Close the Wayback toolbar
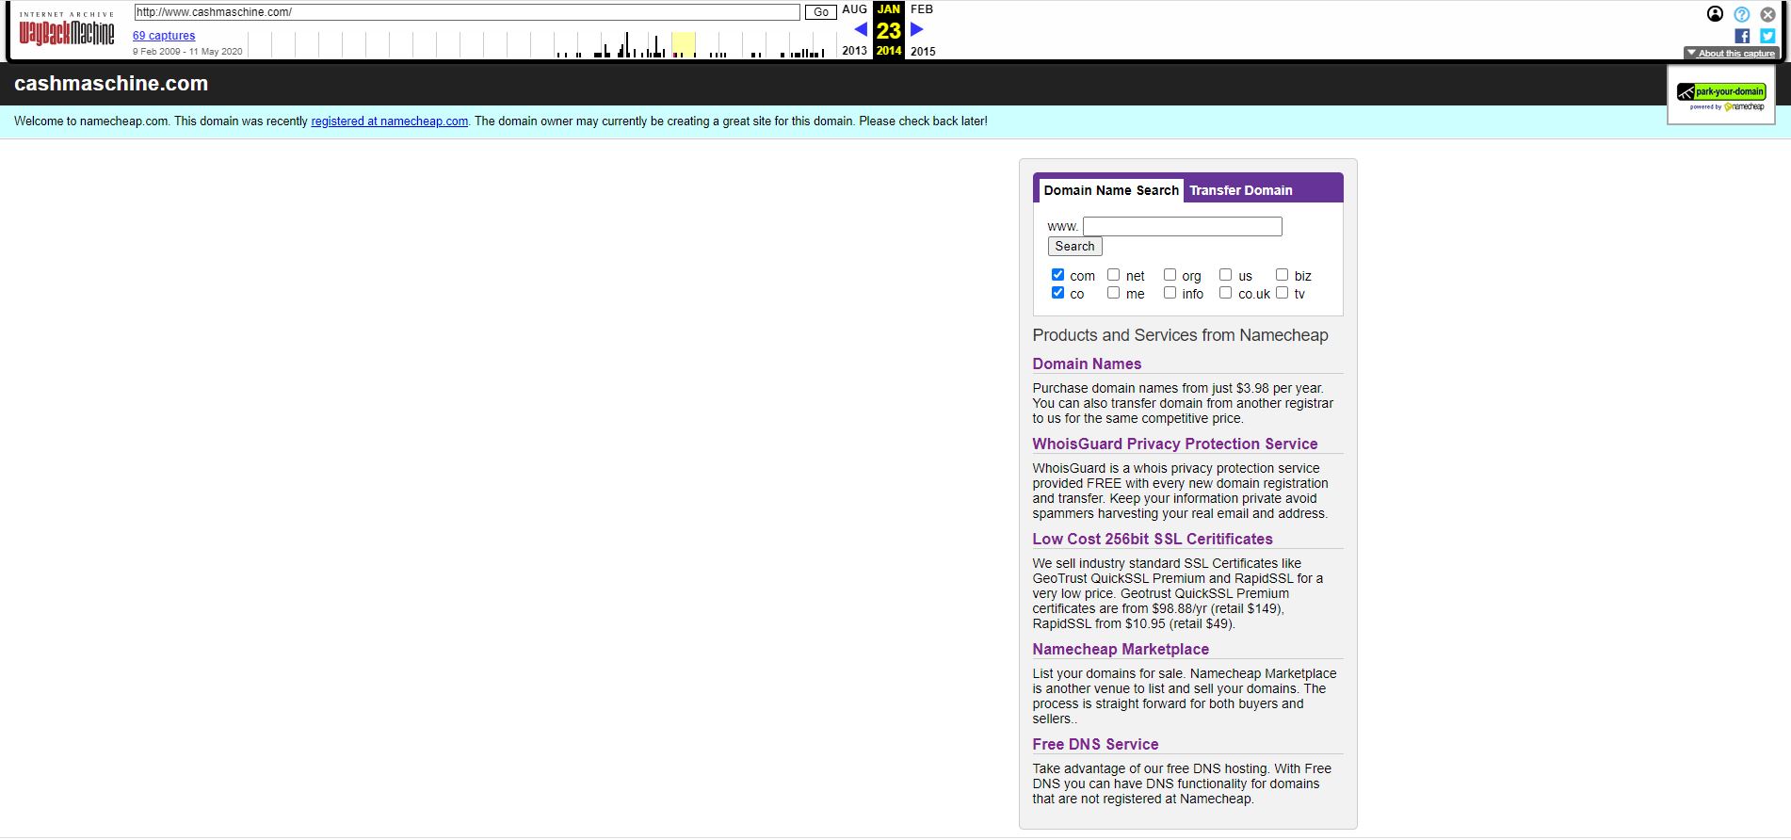 (1767, 14)
